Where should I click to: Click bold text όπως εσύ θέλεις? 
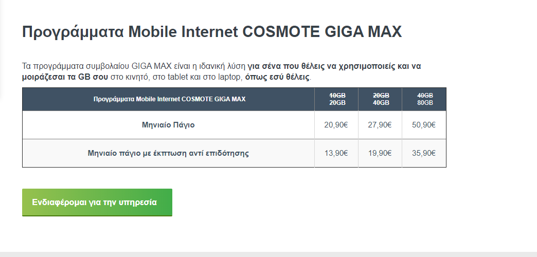(x=277, y=77)
